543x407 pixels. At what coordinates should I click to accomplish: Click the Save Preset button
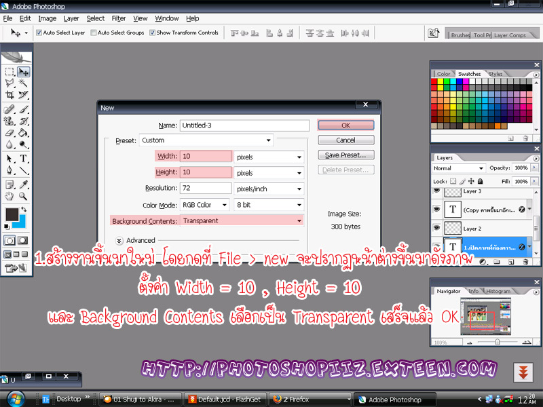(x=346, y=155)
